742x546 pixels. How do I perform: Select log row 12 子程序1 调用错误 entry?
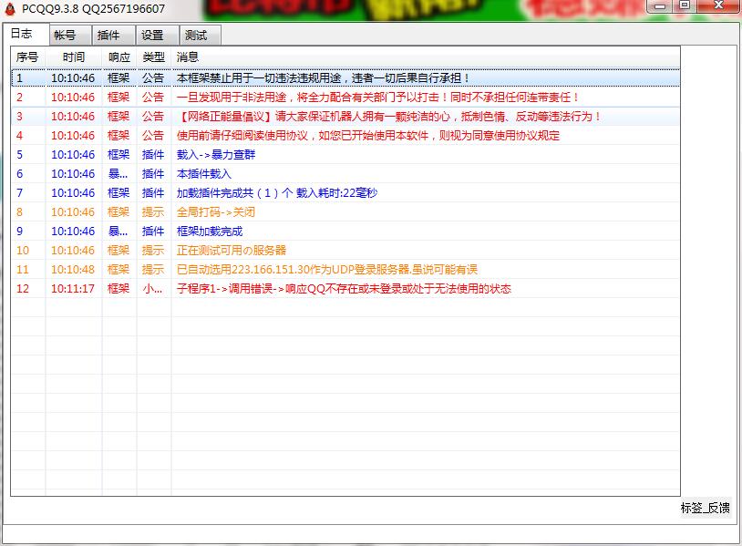point(343,289)
